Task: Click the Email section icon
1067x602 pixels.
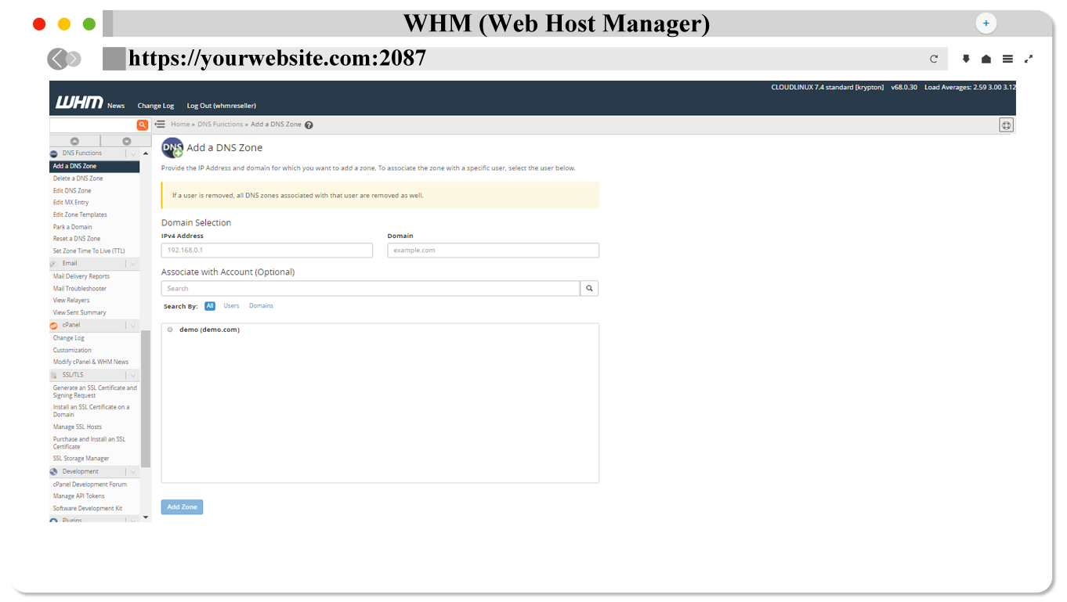Action: 53,264
